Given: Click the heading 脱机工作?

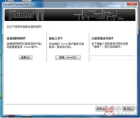Looking at the screenshot, I should coord(56,38).
